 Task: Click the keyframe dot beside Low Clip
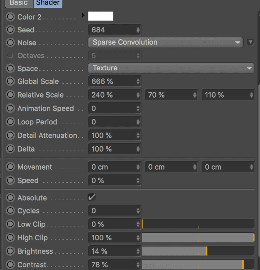pos(11,224)
